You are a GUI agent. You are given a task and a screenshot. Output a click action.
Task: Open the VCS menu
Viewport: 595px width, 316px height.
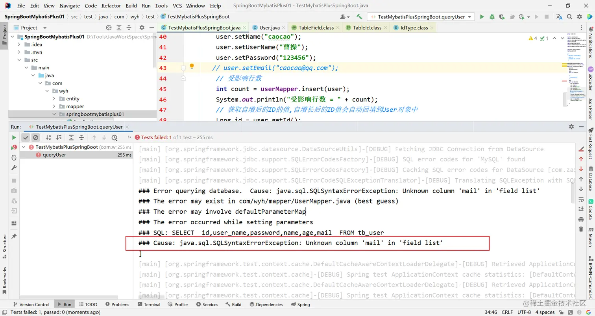tap(177, 6)
